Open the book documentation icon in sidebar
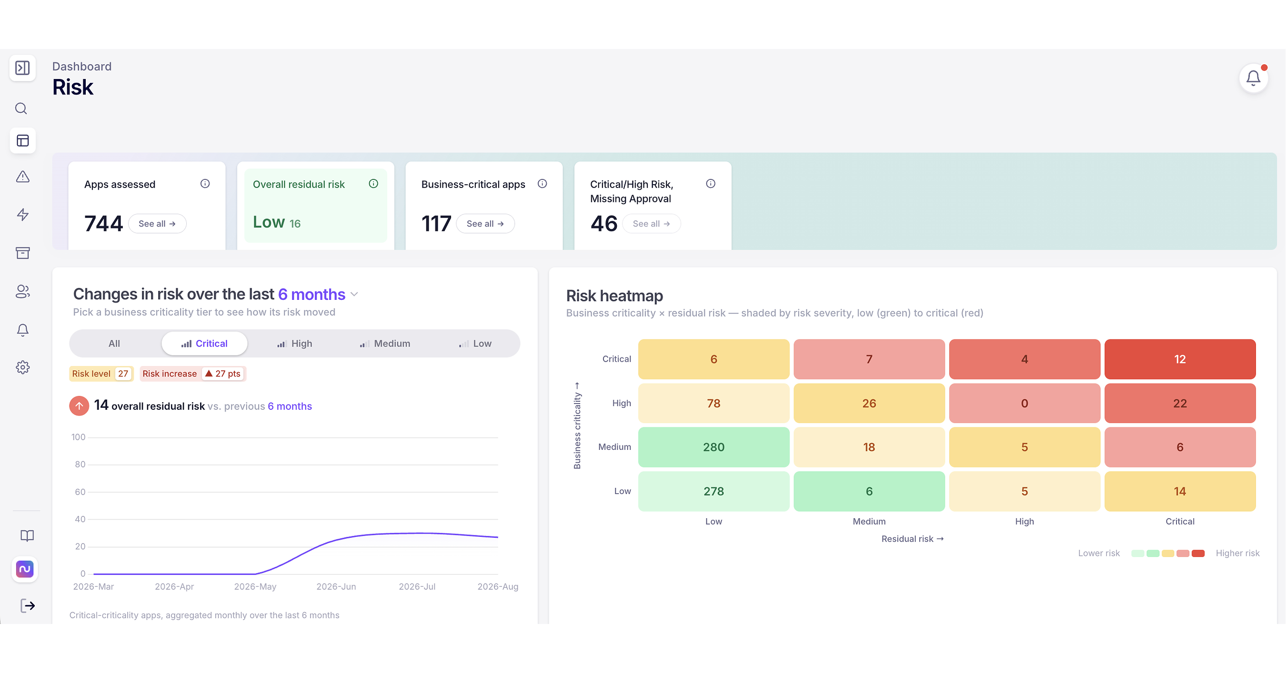 coord(27,536)
